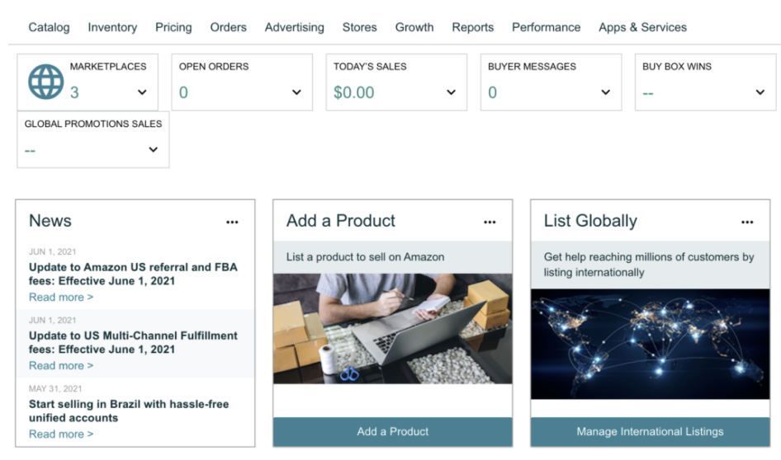Click the Manage International Listings button
The height and width of the screenshot is (460, 781).
tap(650, 432)
